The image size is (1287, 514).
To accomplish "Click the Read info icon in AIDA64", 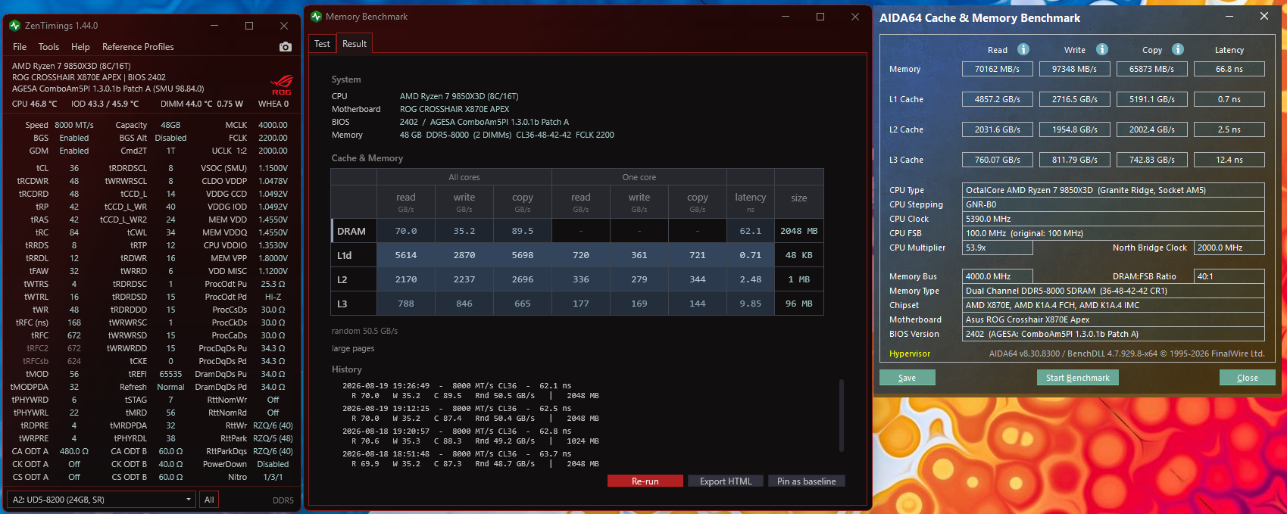I will tap(1023, 49).
